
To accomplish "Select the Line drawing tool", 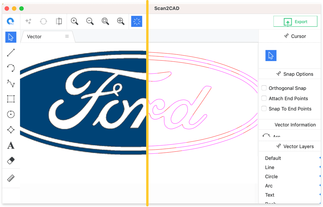I will [11, 53].
